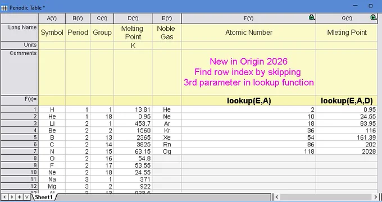Screen dimensions: 382x202
Task: Click melting point value 63.15
Action: point(133,151)
